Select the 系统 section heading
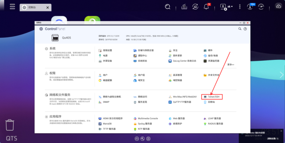This screenshot has height=143, width=285. [52, 48]
